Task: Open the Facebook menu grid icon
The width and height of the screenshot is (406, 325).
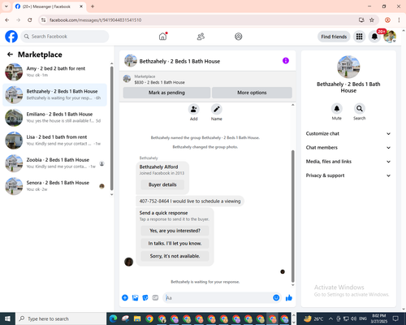Action: [x=359, y=37]
